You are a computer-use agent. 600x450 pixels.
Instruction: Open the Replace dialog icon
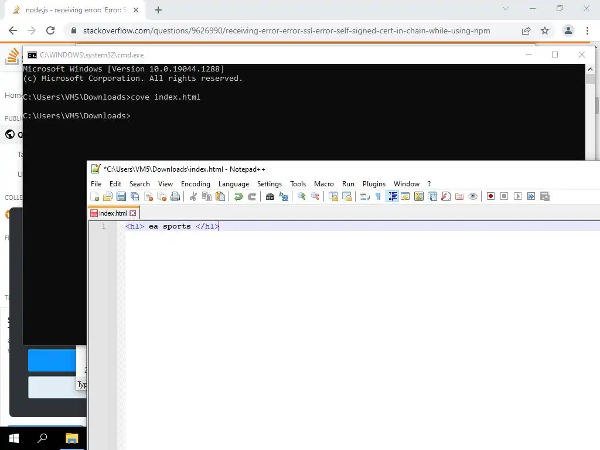point(284,196)
